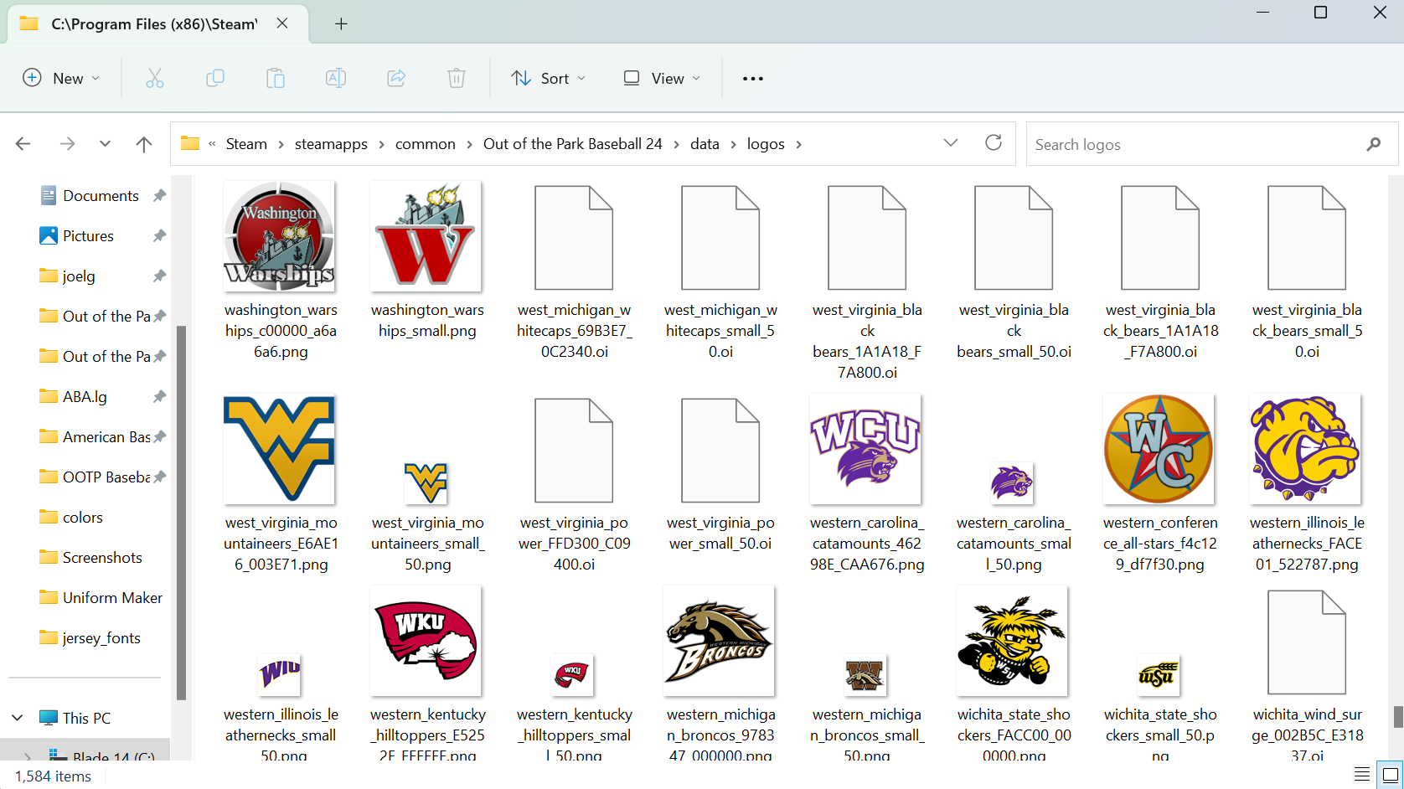Select wichita_wind_surge_002B5C_E31837.oi file

1307,642
